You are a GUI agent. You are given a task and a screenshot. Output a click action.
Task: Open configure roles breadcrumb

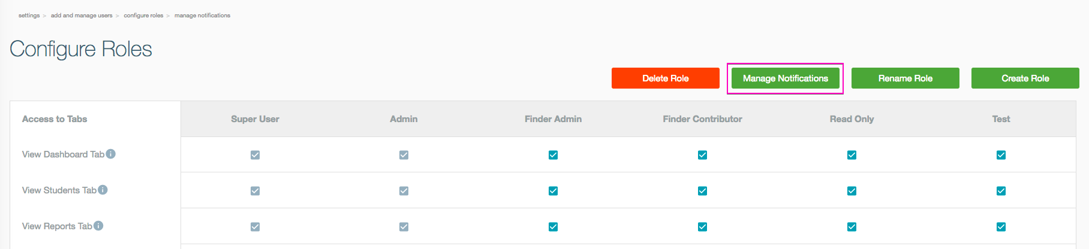pyautogui.click(x=143, y=16)
